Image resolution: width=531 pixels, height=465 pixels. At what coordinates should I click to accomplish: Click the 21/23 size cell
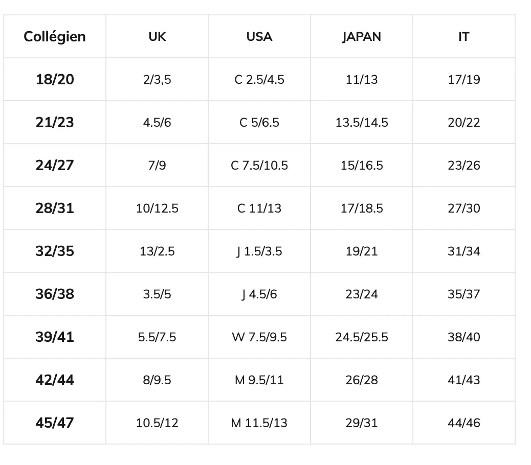[55, 123]
